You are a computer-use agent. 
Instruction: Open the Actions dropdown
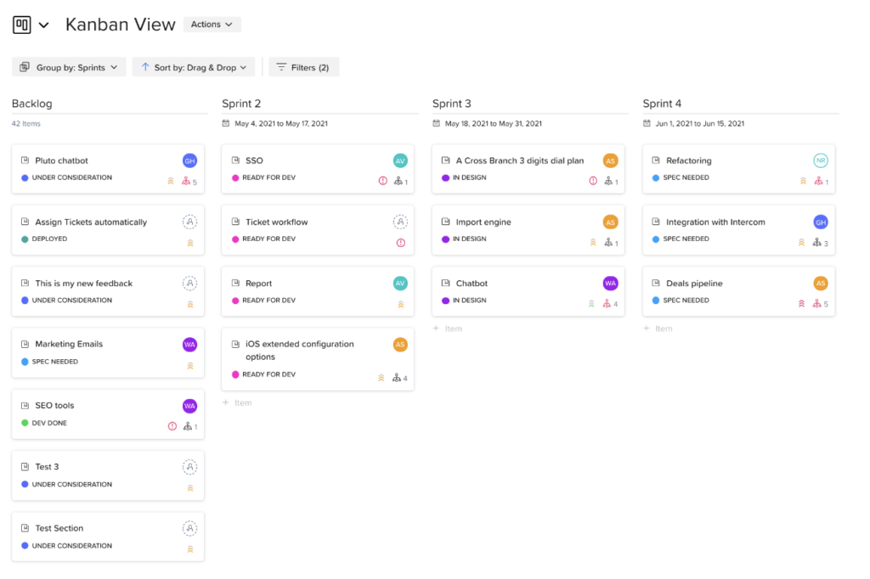212,25
